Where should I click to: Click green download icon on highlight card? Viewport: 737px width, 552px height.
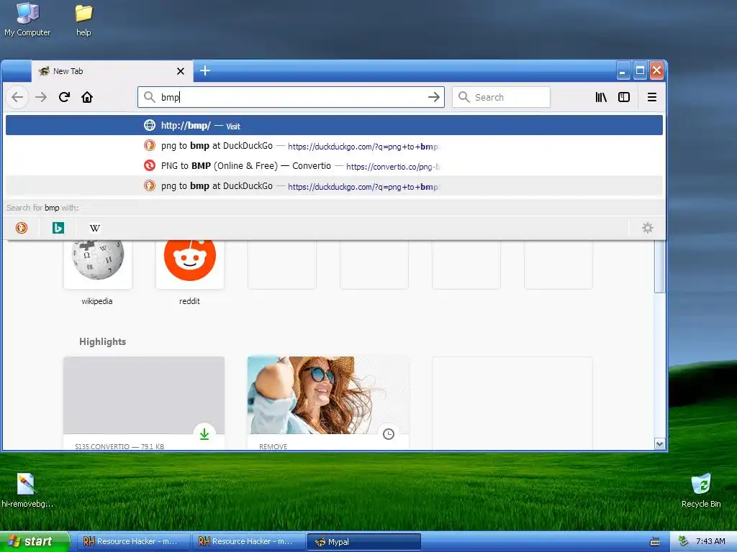coord(204,434)
